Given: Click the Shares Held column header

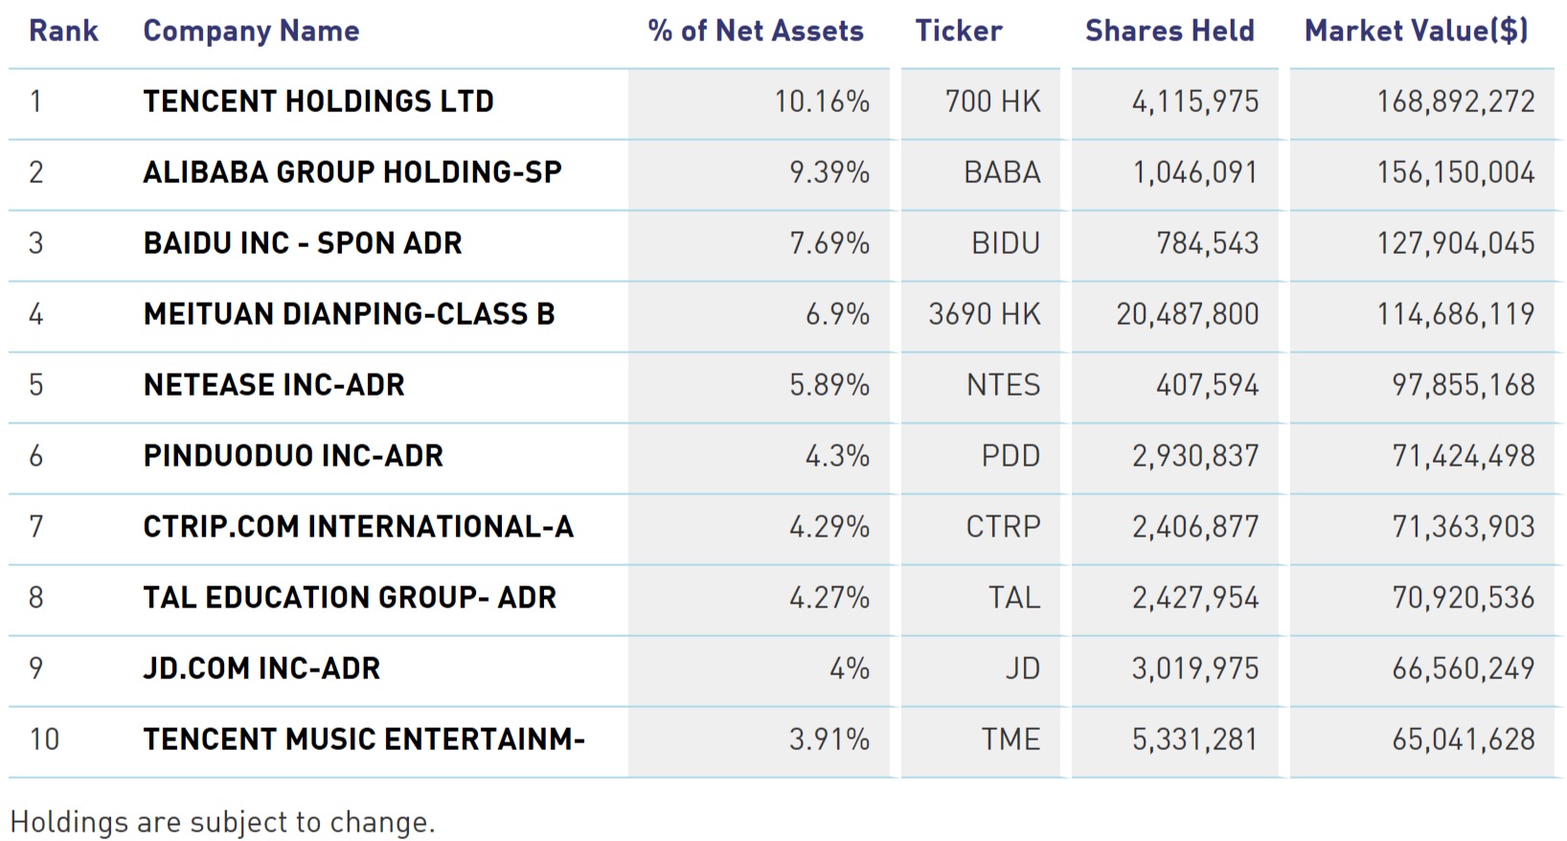Looking at the screenshot, I should click(x=1170, y=31).
